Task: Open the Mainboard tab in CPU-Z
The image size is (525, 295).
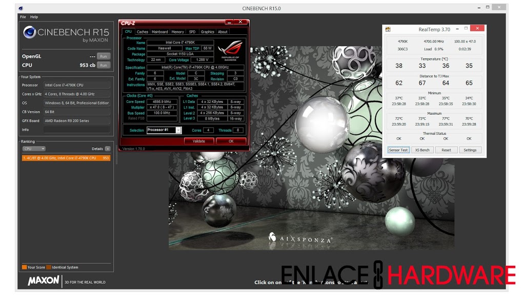Action: pos(160,32)
